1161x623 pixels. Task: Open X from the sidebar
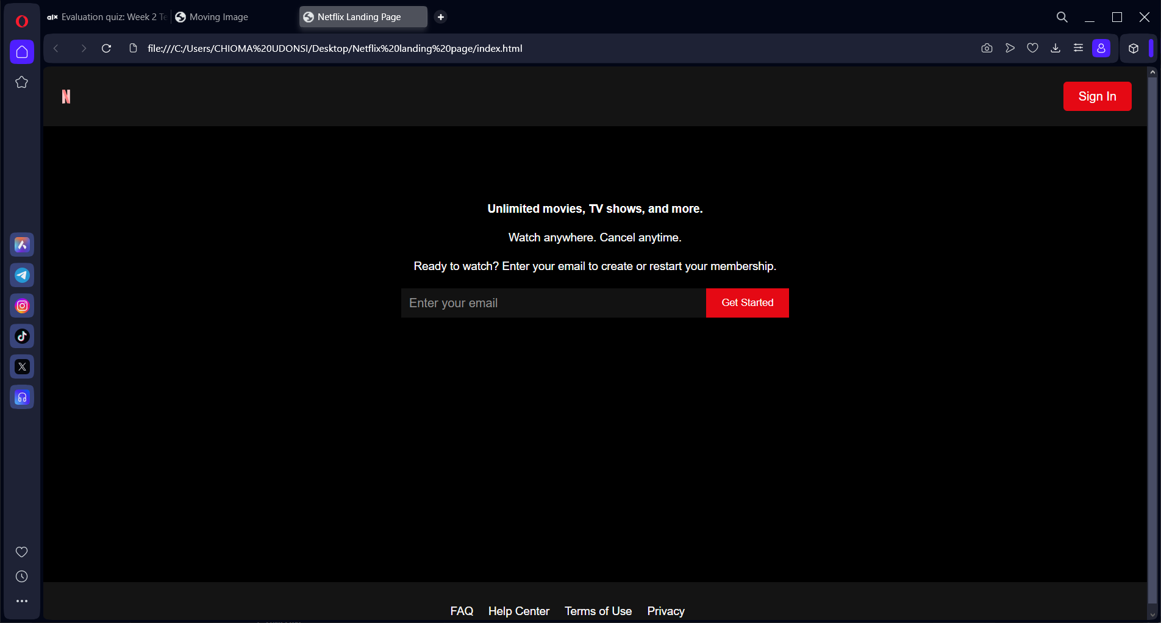point(21,366)
